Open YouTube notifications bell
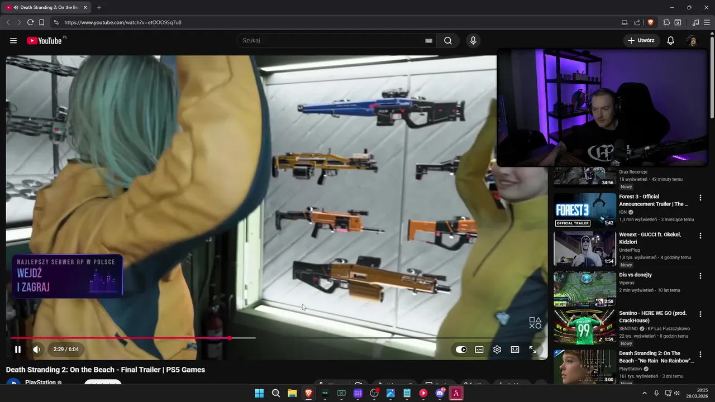 point(671,41)
